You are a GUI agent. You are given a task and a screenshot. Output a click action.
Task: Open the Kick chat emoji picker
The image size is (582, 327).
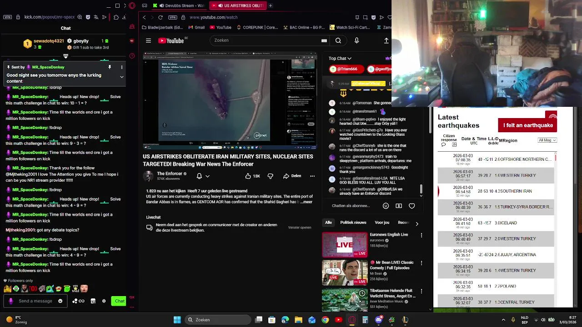pyautogui.click(x=60, y=301)
